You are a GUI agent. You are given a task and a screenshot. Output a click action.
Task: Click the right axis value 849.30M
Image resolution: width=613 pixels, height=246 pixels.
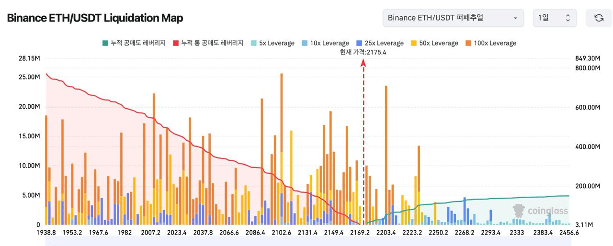tap(588, 58)
